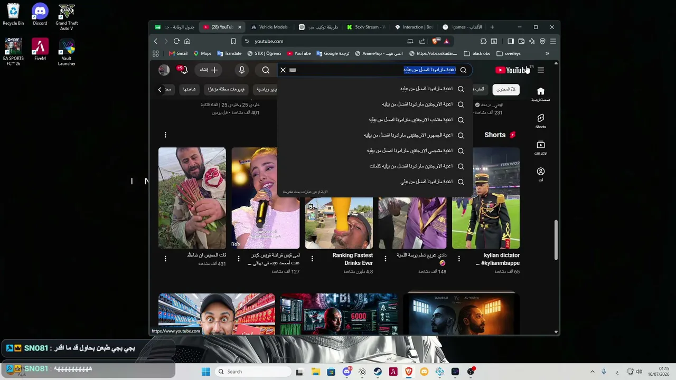Switch to the Vehicle Models tab
676x380 pixels.
(x=269, y=27)
